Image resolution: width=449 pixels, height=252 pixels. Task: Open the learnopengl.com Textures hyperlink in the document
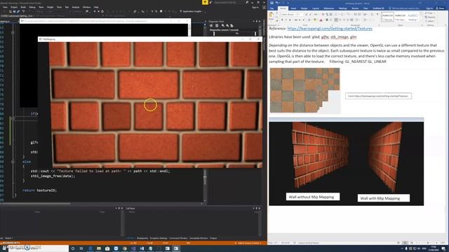tap(330, 29)
